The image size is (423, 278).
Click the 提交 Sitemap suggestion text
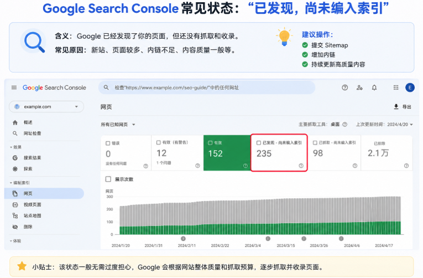tap(330, 45)
